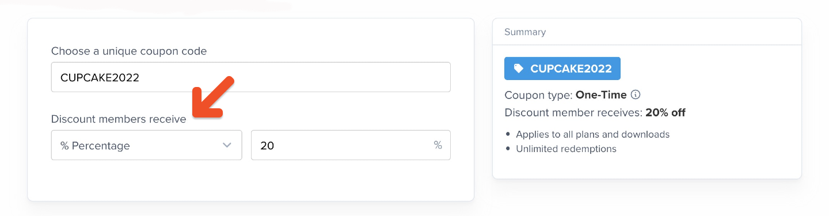This screenshot has height=216, width=829.
Task: Click the blue CUPCAKE2022 summary badge
Action: coord(562,69)
